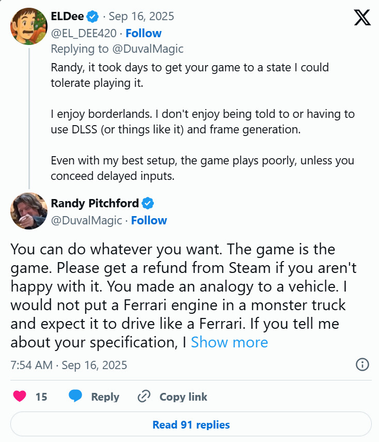
Task: Open the Randy Pitchford display name link
Action: (x=95, y=203)
